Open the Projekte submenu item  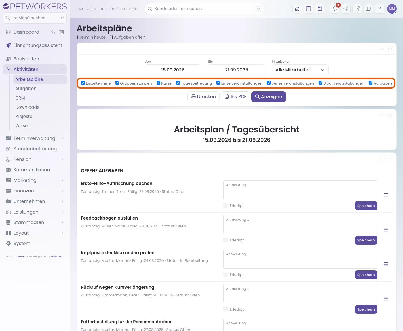coord(40,116)
